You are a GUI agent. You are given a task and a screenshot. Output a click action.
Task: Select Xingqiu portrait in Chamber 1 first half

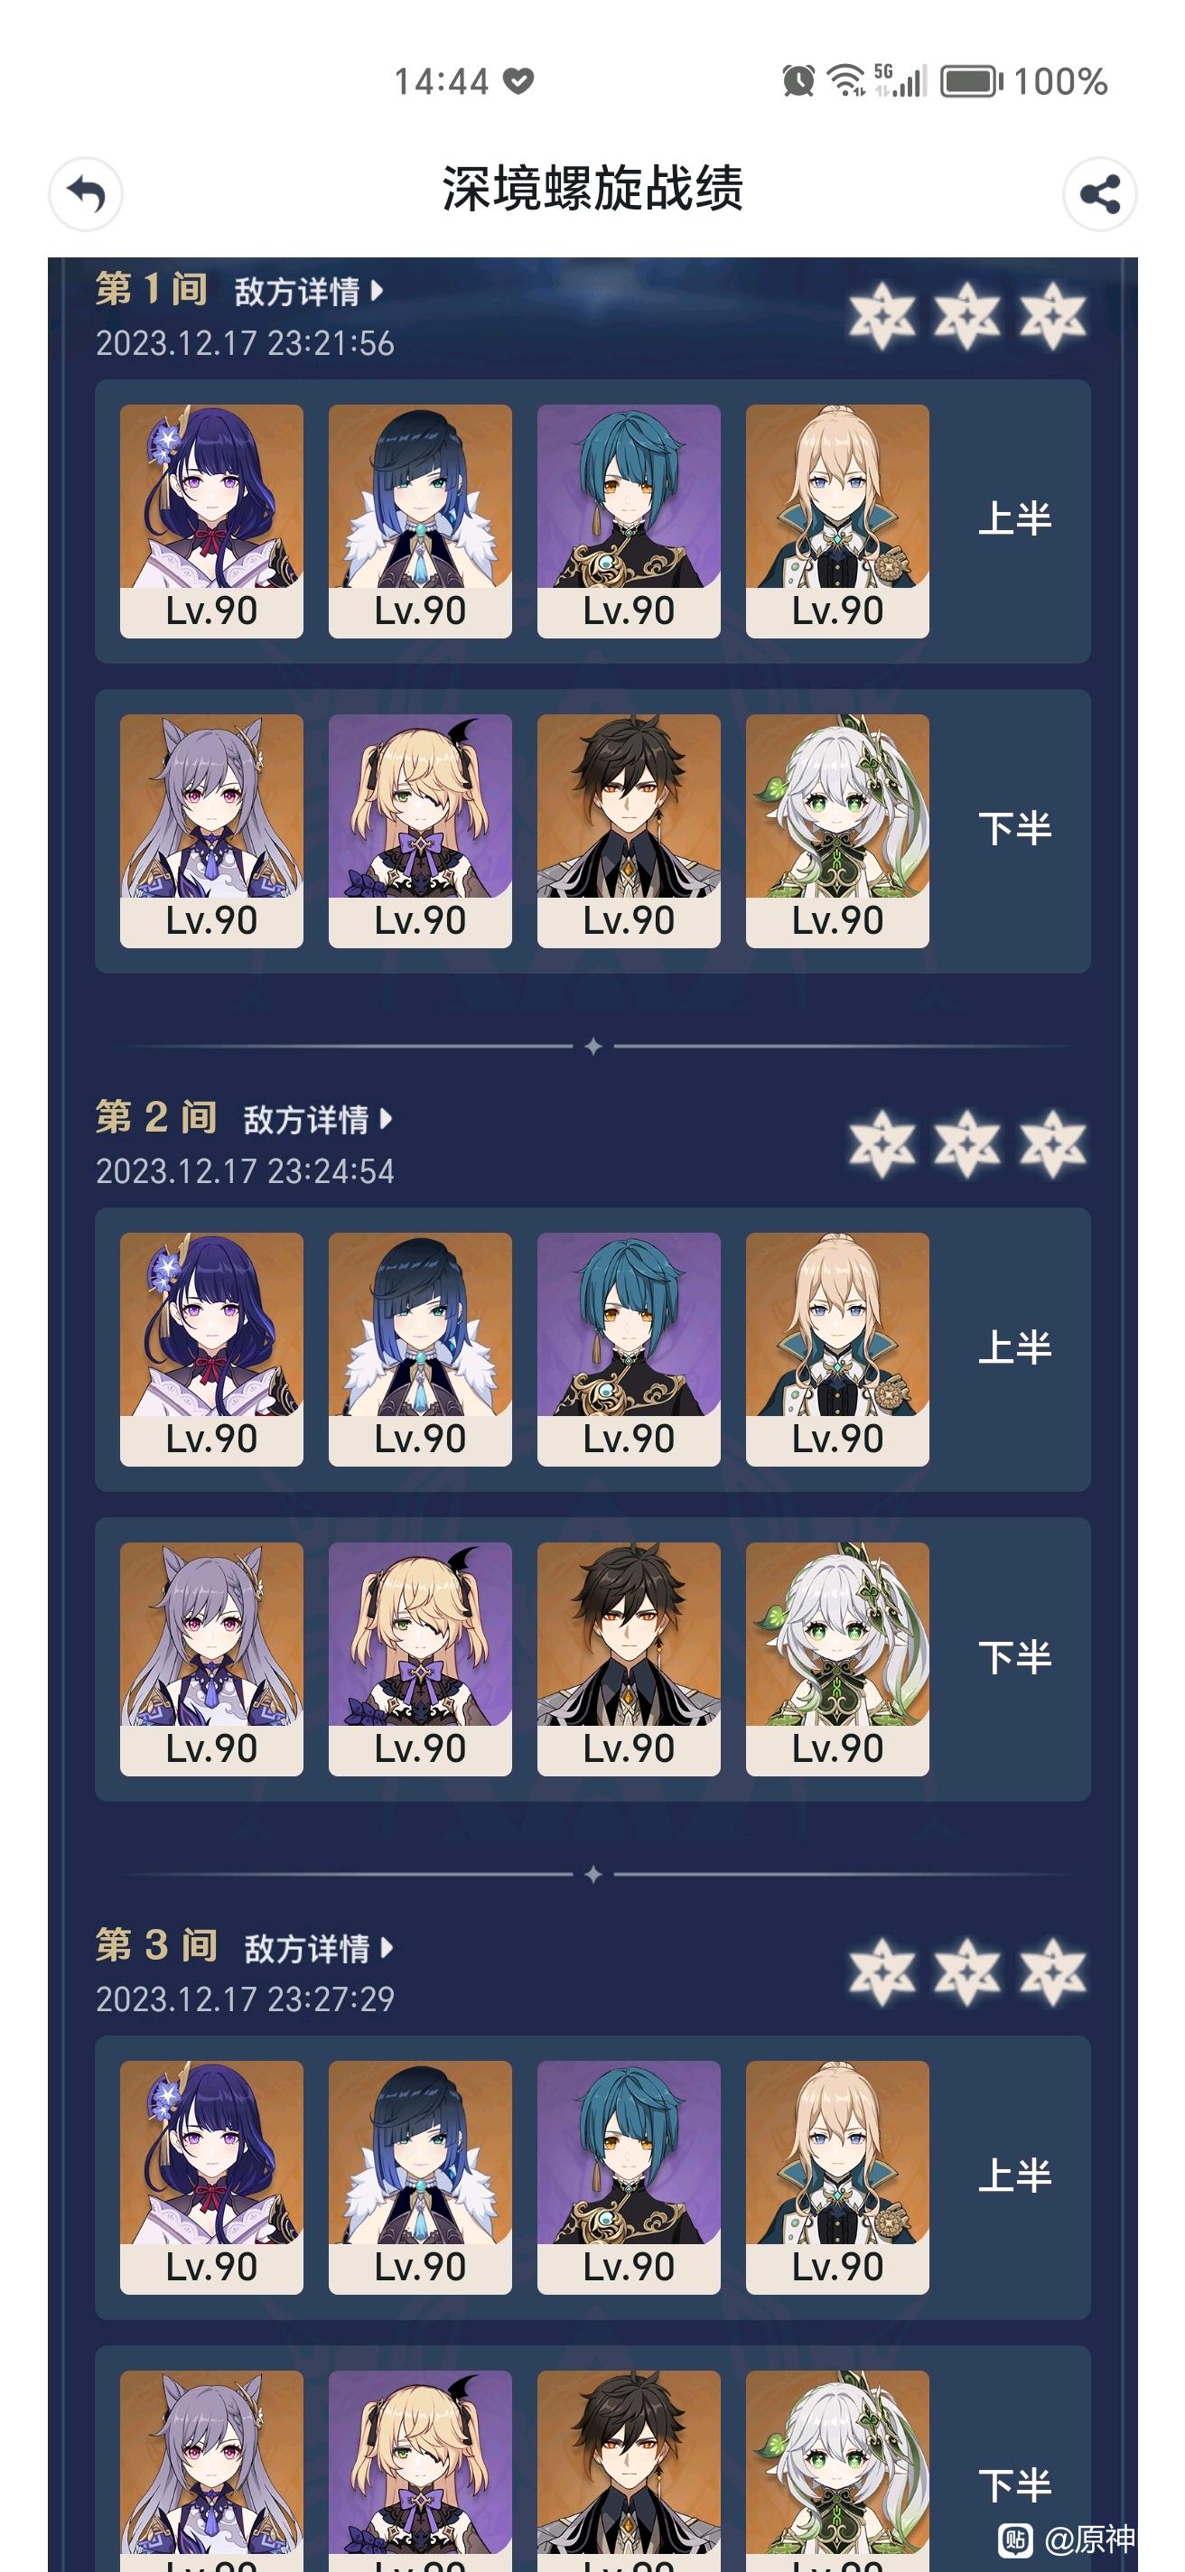(x=629, y=521)
